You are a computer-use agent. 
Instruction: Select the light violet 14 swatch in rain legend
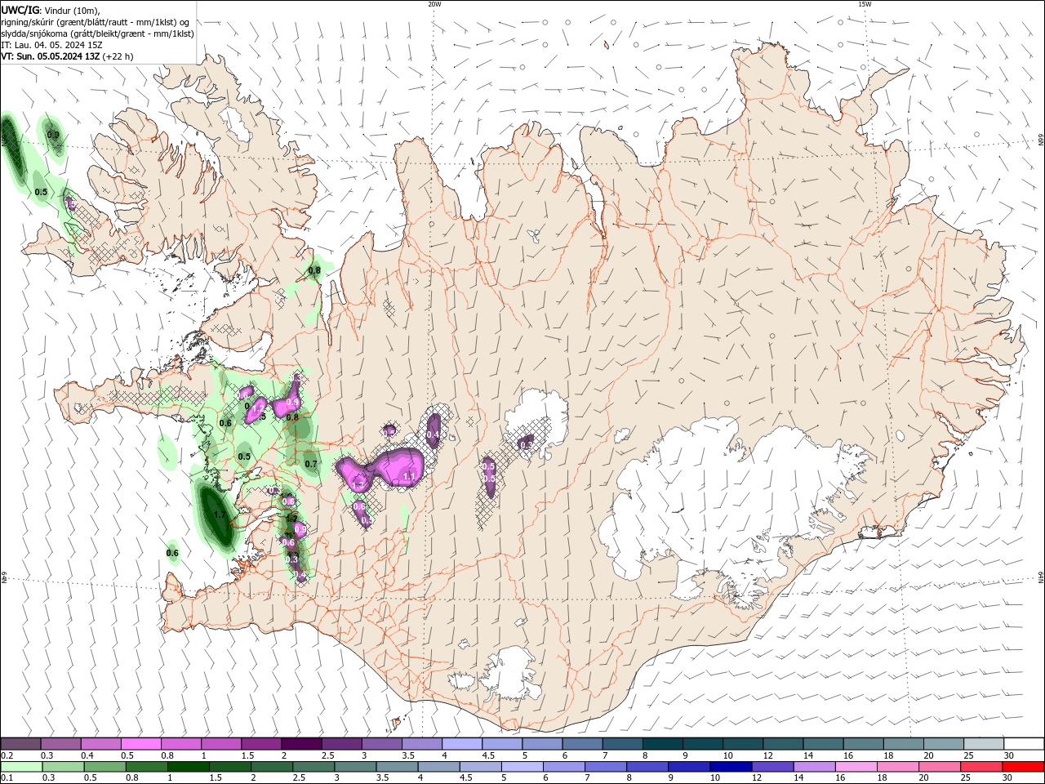(x=814, y=767)
